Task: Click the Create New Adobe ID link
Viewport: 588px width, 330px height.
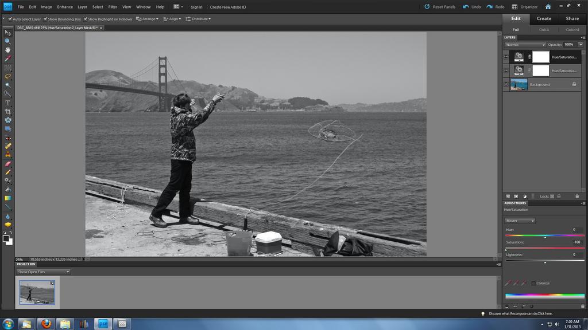Action: click(x=227, y=7)
